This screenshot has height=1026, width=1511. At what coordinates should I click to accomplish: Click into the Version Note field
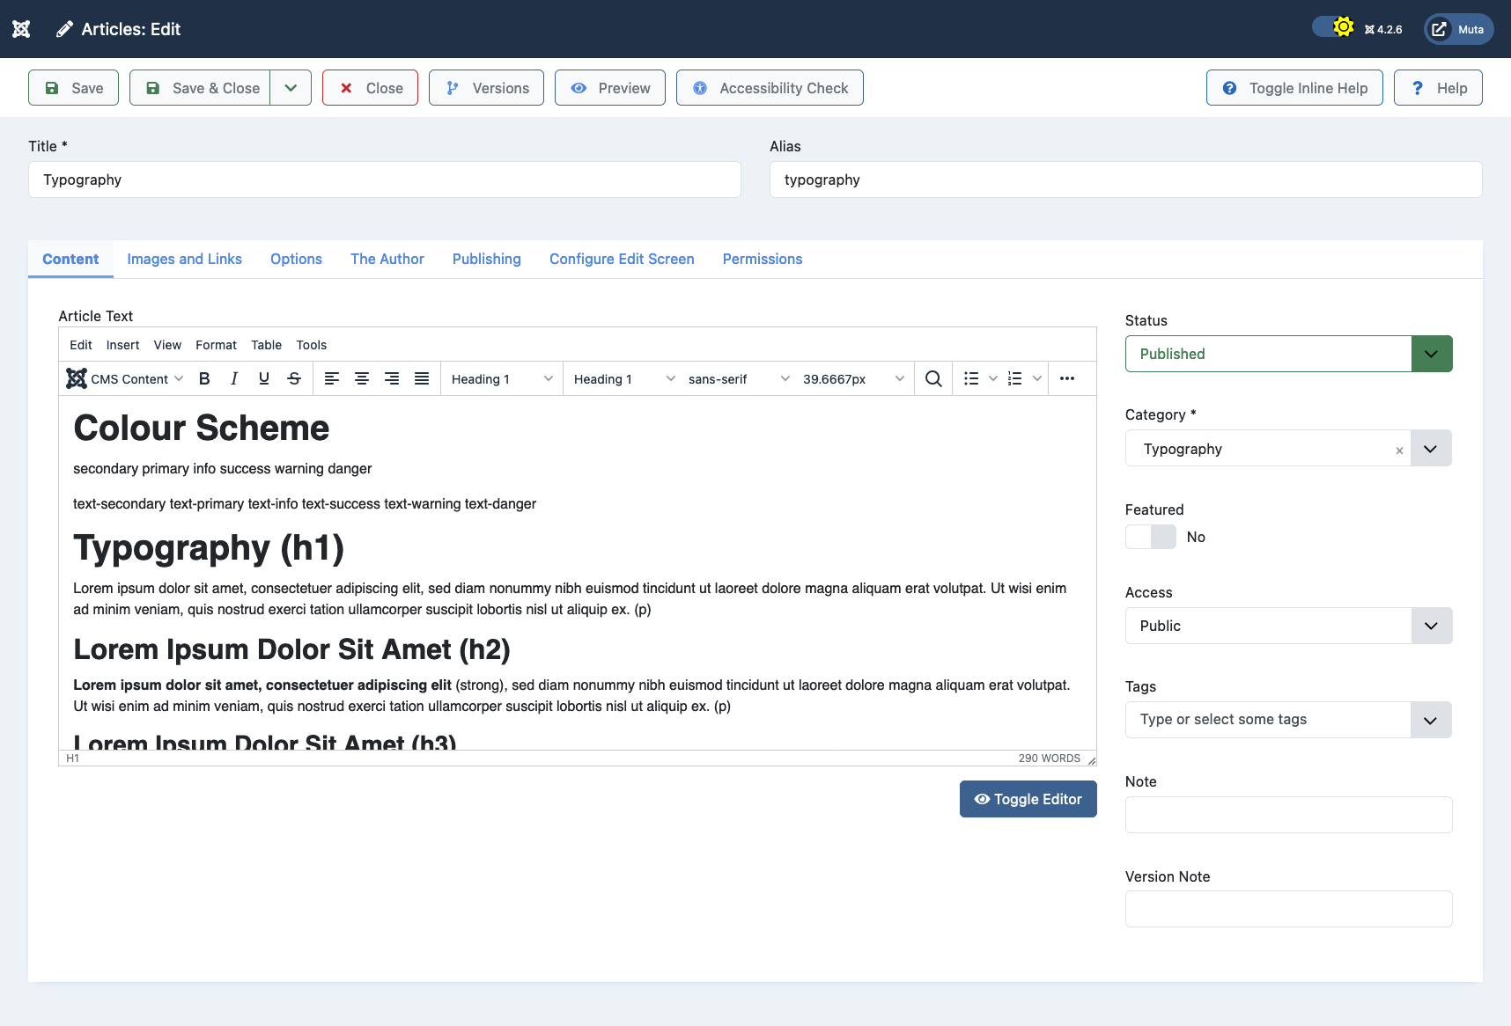1288,909
